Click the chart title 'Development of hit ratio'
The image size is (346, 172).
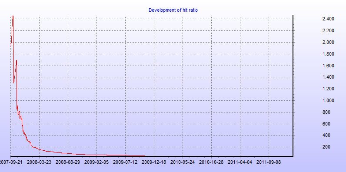(x=173, y=10)
